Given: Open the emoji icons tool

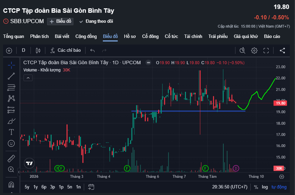Looking at the screenshot, I should (11, 144).
